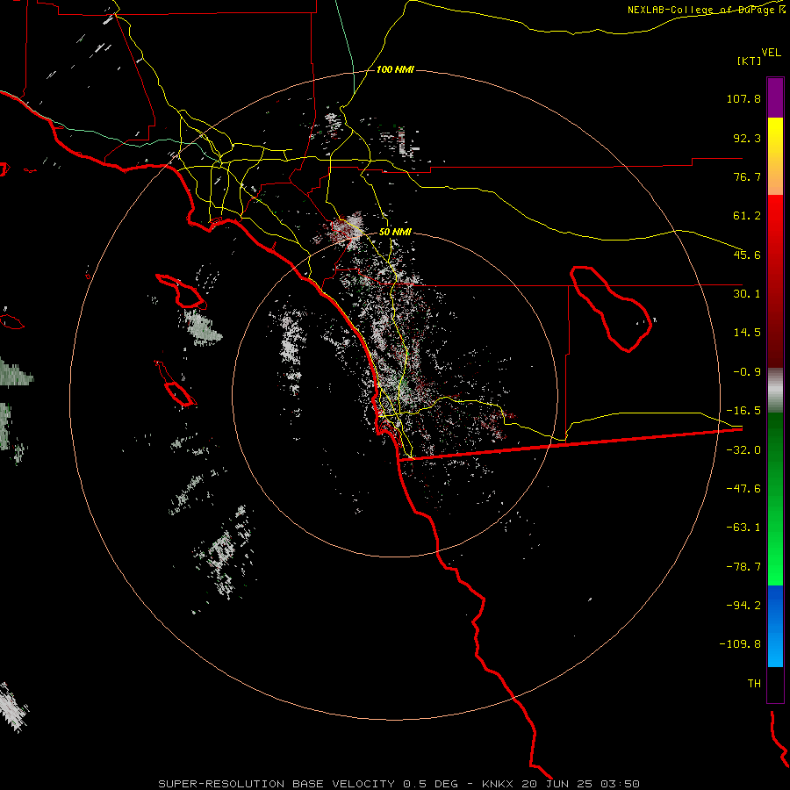Screen dimensions: 790x790
Task: Select the 76.7 scale value
Action: [747, 176]
